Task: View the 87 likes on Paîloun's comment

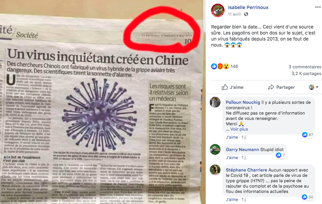Action: coord(308,135)
